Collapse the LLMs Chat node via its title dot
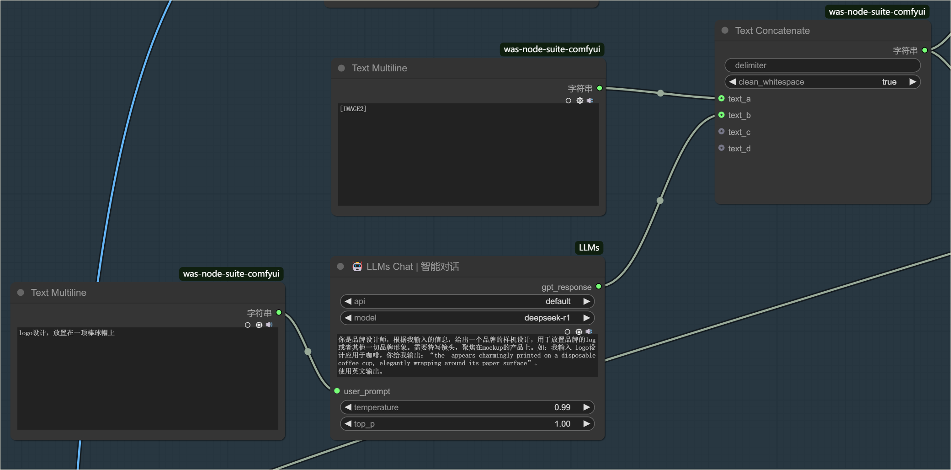951x470 pixels. click(x=340, y=267)
